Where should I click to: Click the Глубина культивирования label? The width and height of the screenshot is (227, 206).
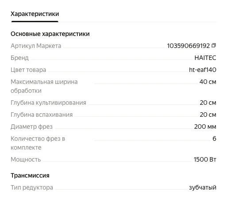click(x=48, y=103)
